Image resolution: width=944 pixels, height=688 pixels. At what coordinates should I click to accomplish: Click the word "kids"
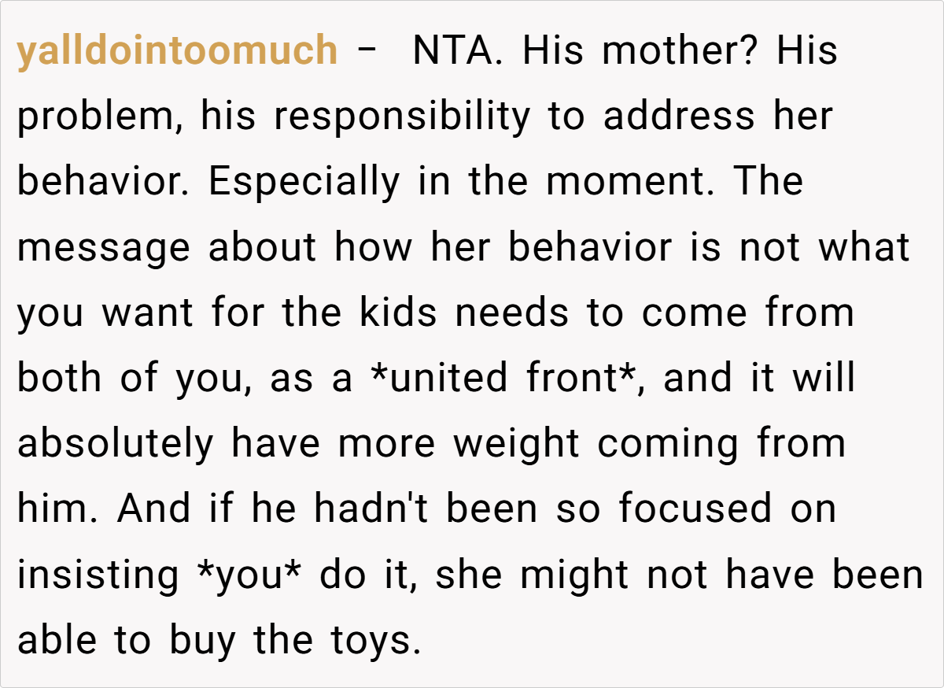396,313
